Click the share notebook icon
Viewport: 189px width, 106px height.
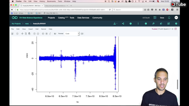[x=123, y=24]
